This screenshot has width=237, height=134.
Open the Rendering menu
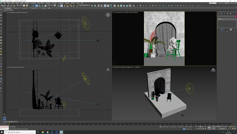click(x=48, y=3)
